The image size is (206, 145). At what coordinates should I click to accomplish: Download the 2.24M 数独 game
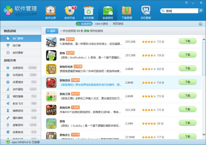(x=187, y=123)
